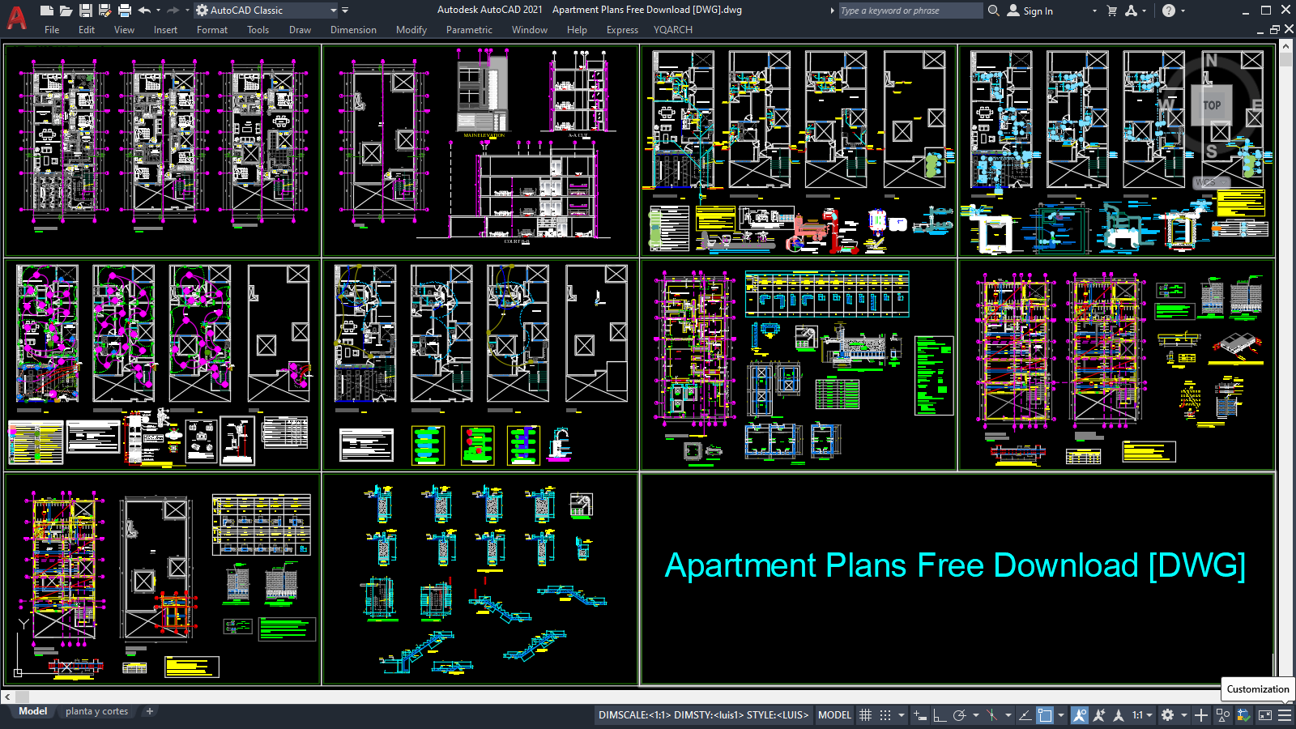Click the TOP face of the ViewCube
Image resolution: width=1296 pixels, height=729 pixels.
coord(1212,105)
